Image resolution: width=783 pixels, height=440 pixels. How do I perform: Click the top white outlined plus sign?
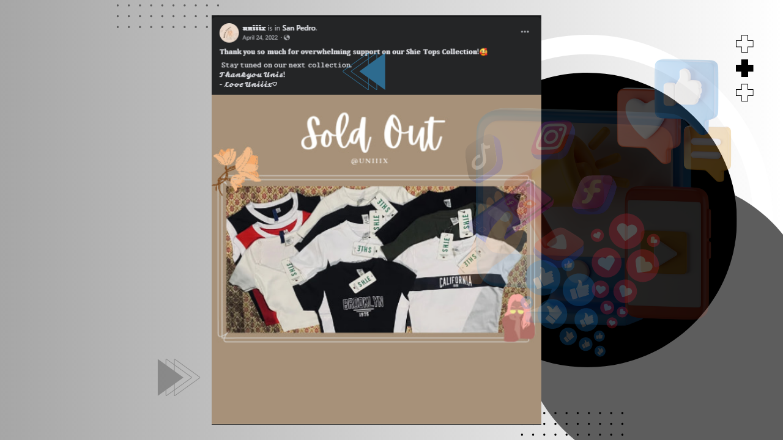tap(744, 44)
